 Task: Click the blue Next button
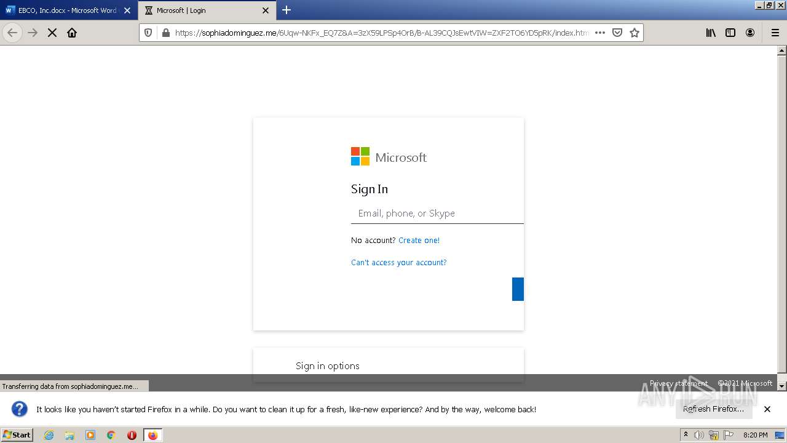click(x=518, y=289)
